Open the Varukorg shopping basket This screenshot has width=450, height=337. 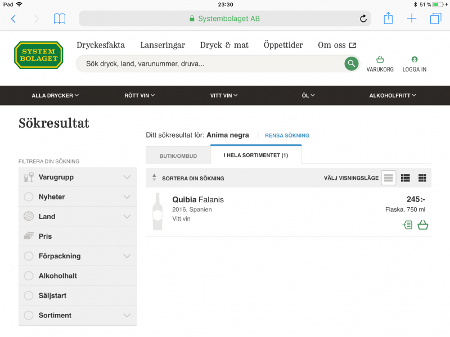click(x=380, y=64)
